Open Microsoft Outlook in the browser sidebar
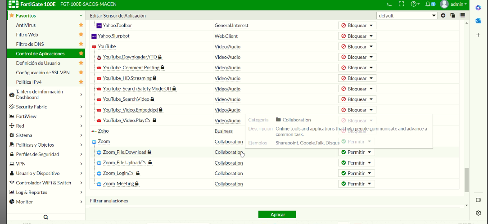Screen dimensions: 488x224 click(x=478, y=21)
